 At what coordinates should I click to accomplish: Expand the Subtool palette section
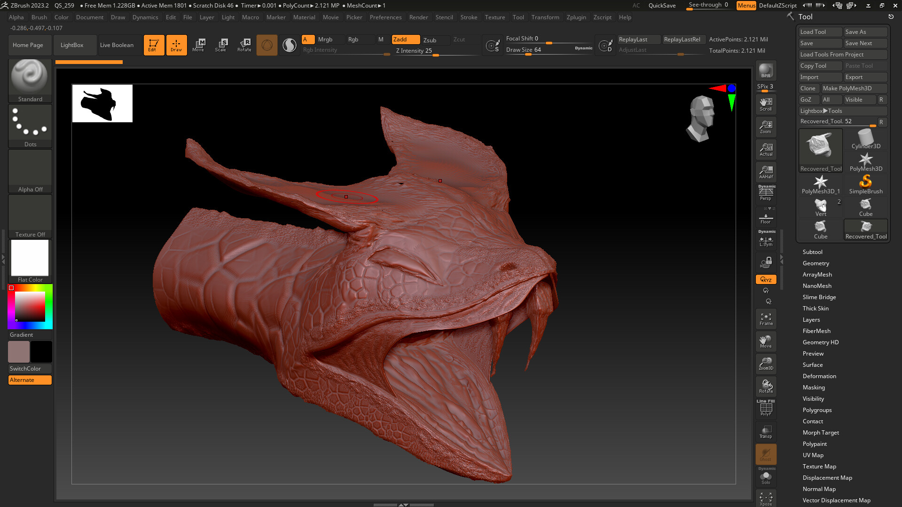812,252
